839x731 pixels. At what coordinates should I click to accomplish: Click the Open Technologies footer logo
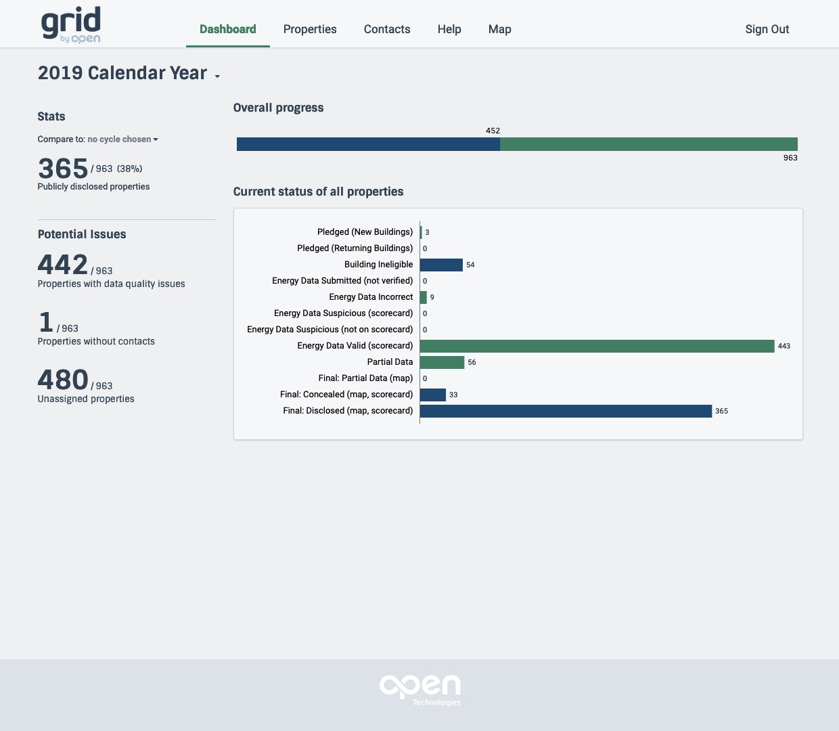[419, 687]
